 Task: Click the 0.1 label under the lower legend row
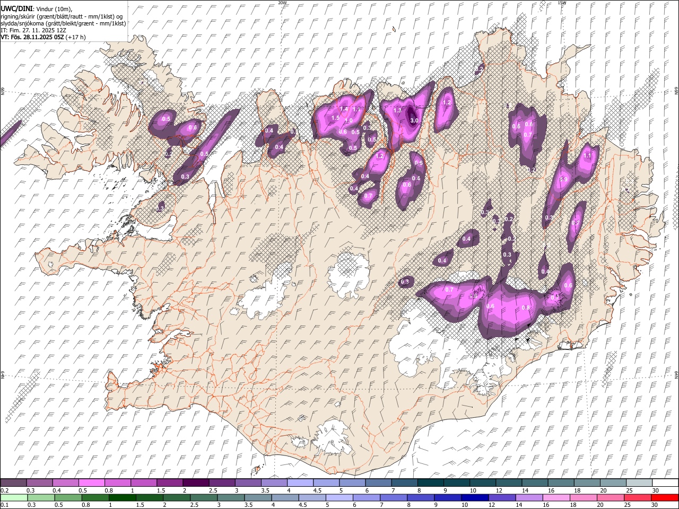[x=3, y=505]
